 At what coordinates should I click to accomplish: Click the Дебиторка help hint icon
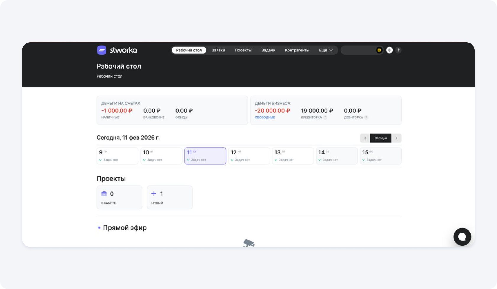[366, 117]
